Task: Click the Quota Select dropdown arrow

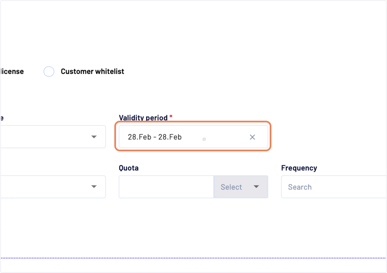Action: click(256, 187)
